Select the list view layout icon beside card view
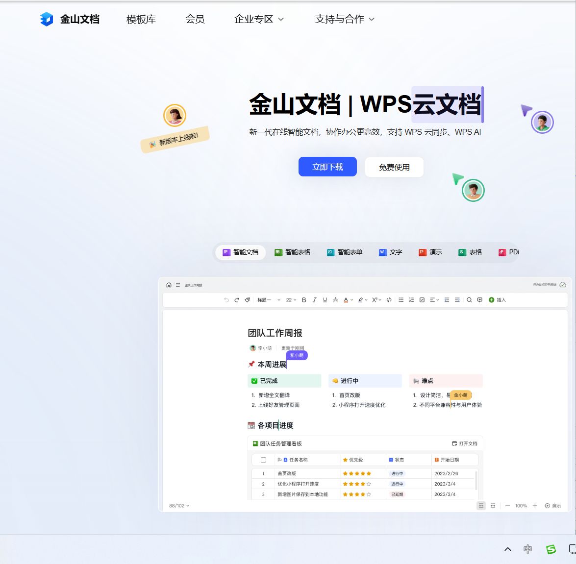 click(x=493, y=506)
